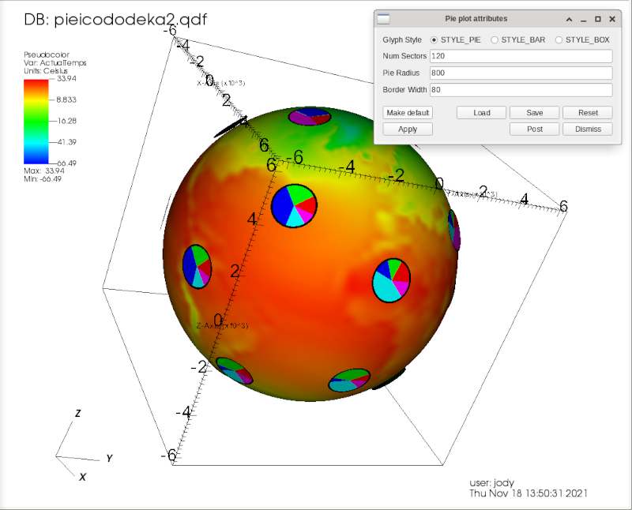The width and height of the screenshot is (632, 510).
Task: Click the 'Max: 33.94' legend text
Action: [x=44, y=171]
